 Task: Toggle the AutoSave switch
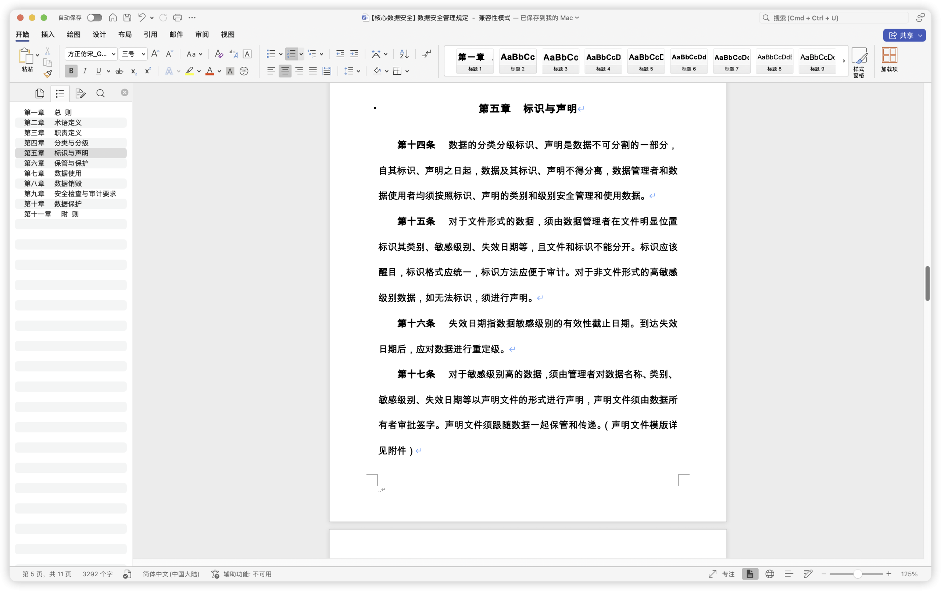[94, 18]
